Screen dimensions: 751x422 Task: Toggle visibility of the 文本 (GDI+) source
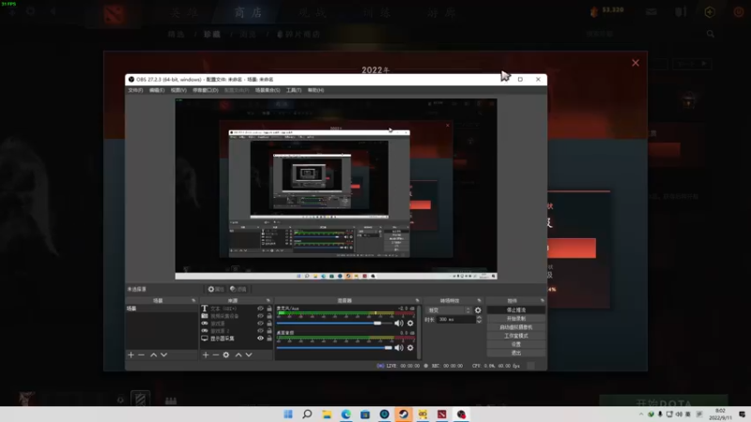coord(261,309)
